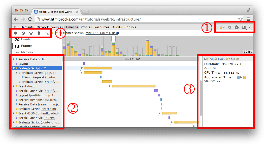Viewport: 270px width, 150px height.
Task: Open the ga.js:1 source link
Action: pyautogui.click(x=50, y=73)
